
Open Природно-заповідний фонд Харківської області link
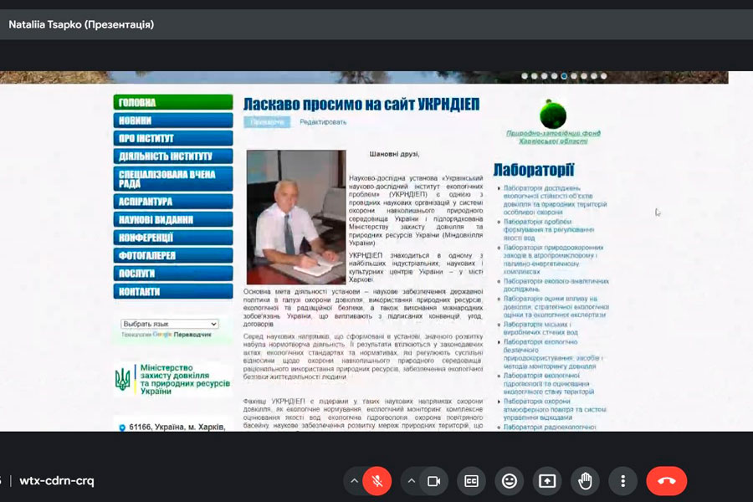pos(553,137)
